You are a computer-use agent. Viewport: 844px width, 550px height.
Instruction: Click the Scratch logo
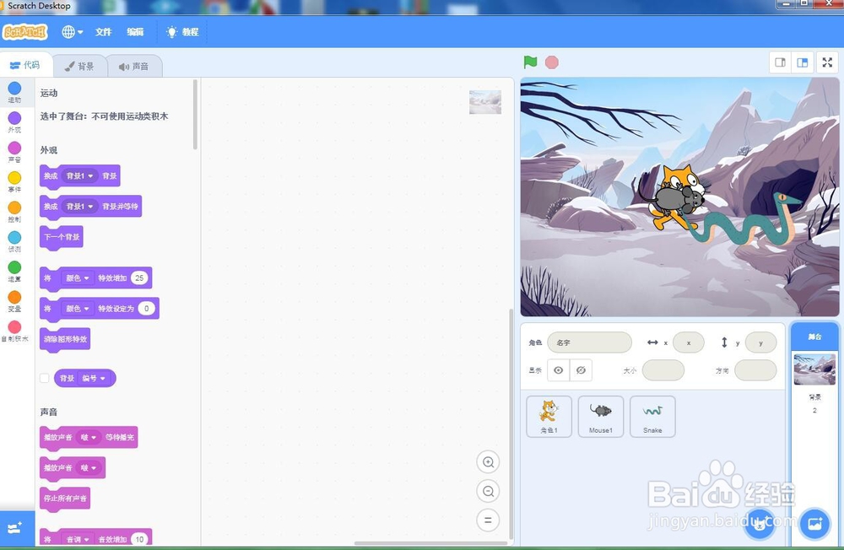(x=24, y=32)
